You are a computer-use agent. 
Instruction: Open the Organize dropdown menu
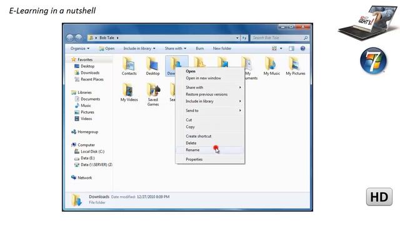(x=80, y=49)
